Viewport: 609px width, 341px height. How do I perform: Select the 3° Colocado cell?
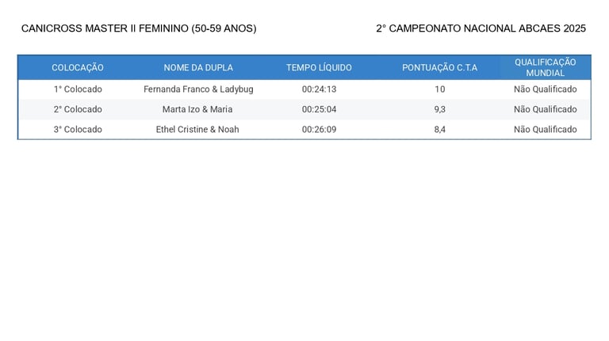(x=78, y=130)
